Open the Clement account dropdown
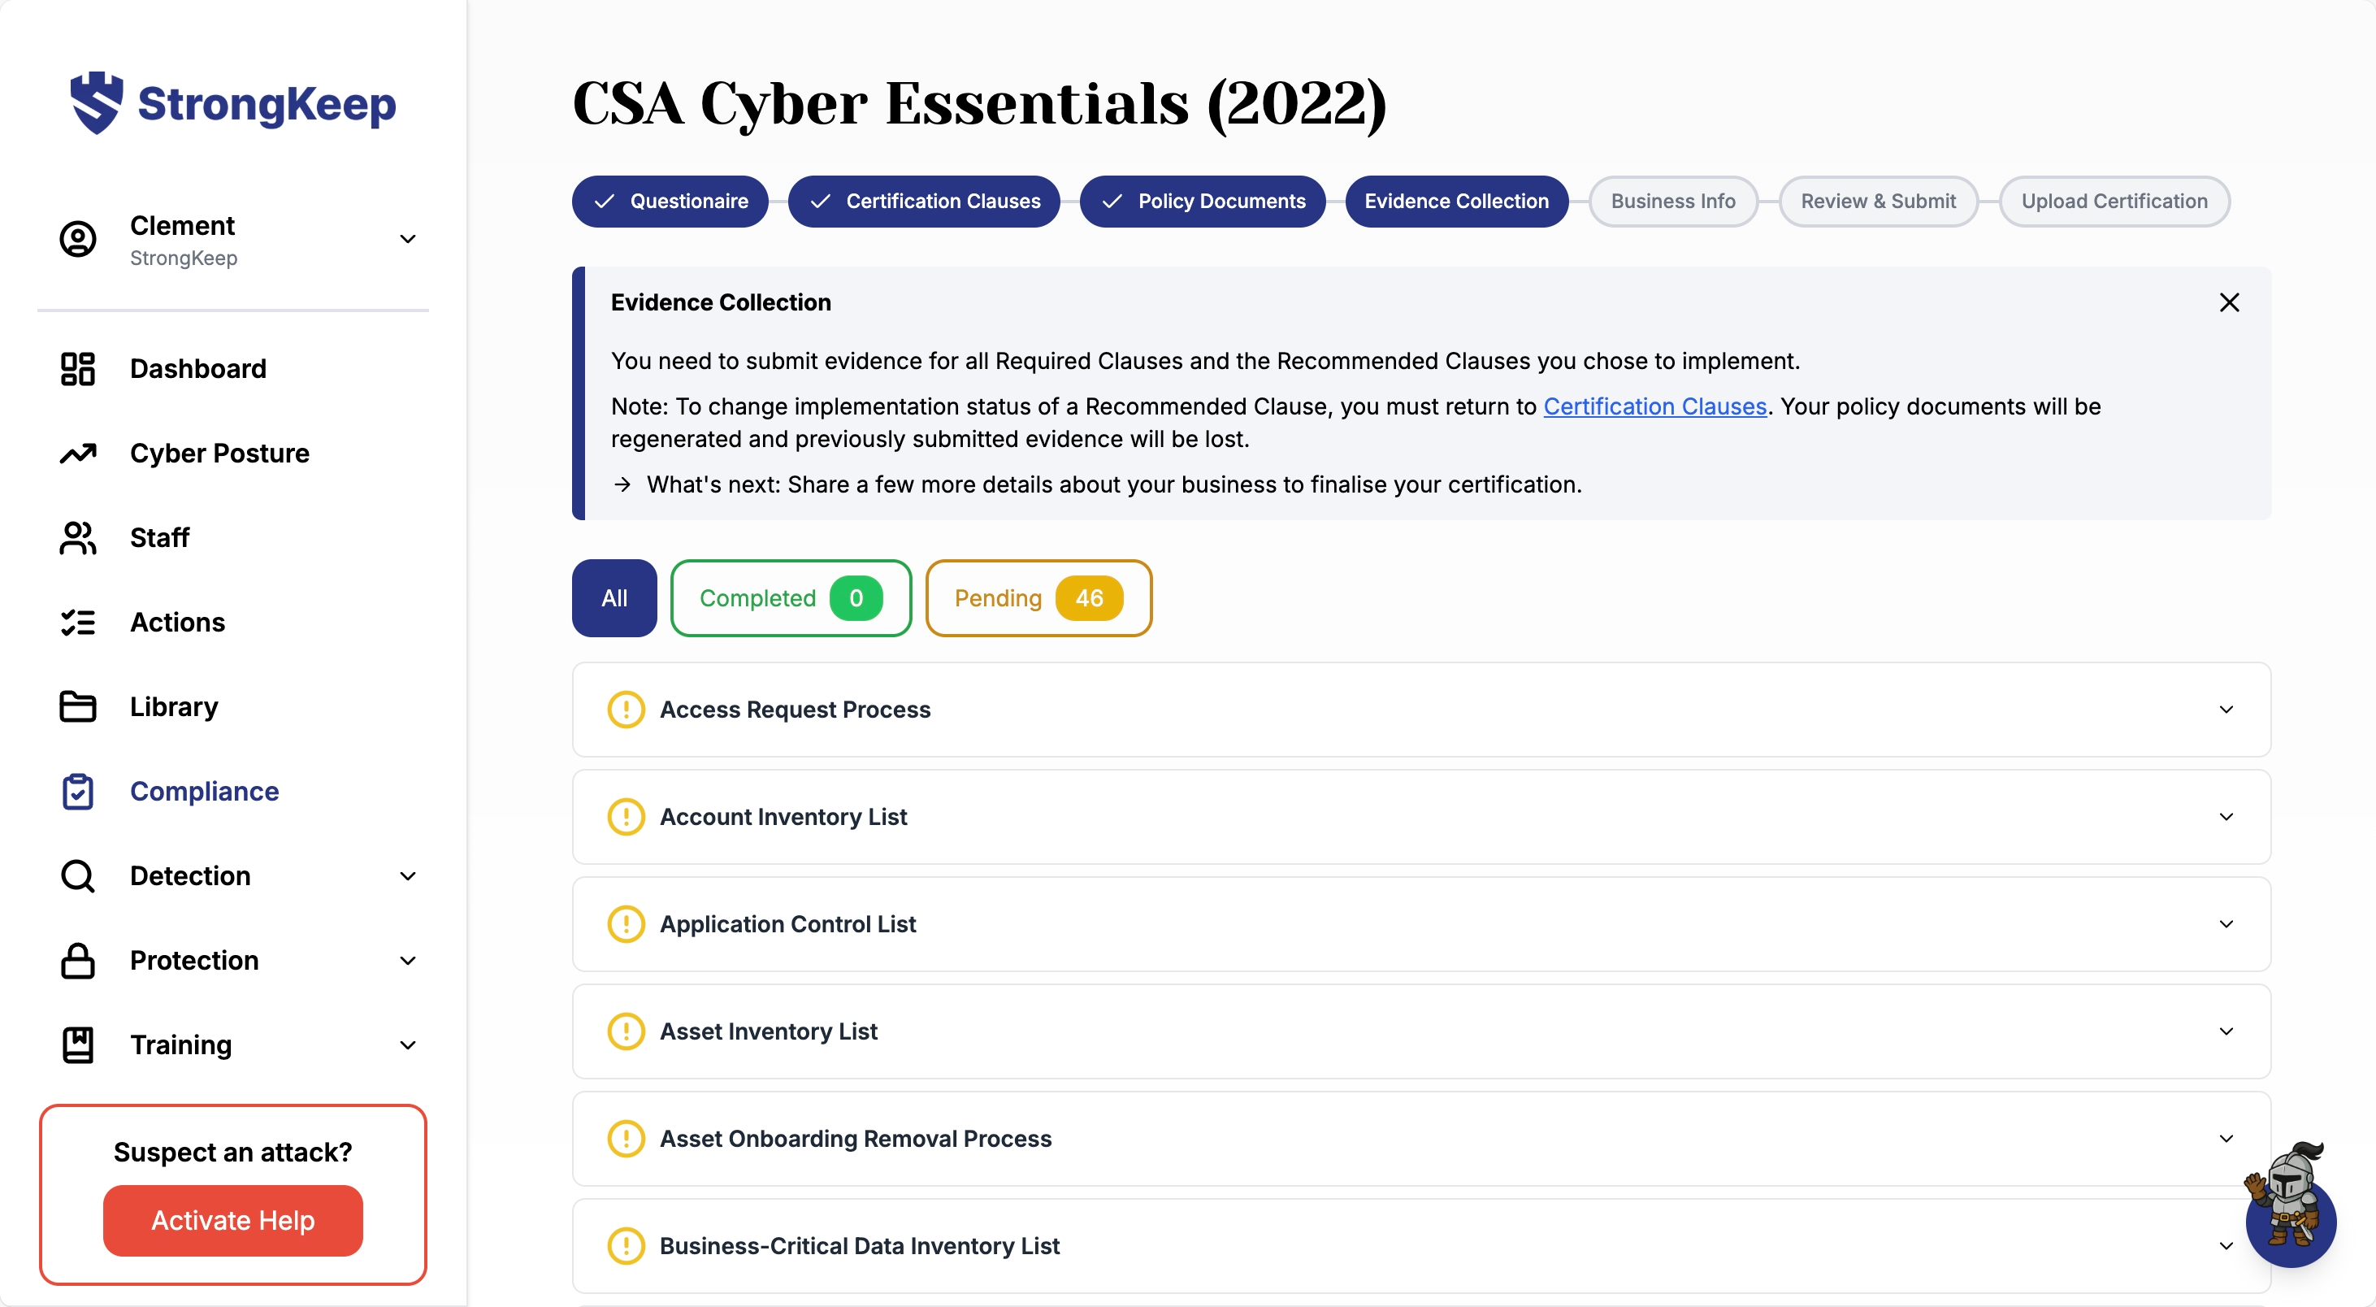The image size is (2376, 1307). (408, 240)
